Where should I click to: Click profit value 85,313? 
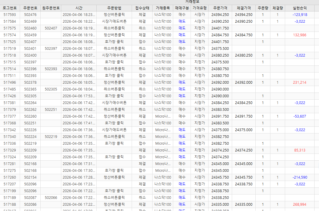(300, 150)
